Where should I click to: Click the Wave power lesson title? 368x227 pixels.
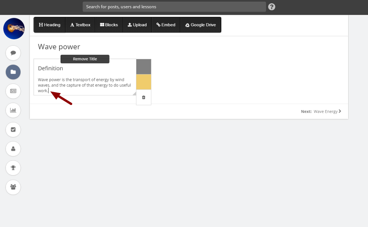click(59, 47)
